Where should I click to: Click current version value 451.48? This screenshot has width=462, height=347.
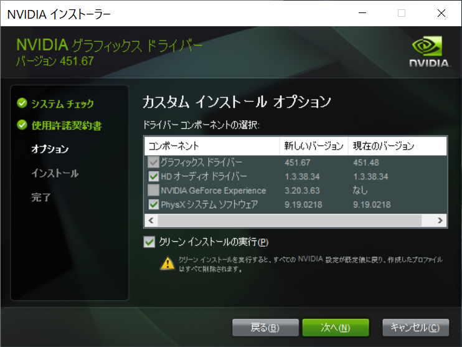(x=366, y=163)
